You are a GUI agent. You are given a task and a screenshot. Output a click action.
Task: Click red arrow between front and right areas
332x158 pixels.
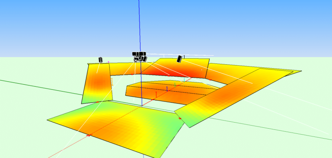pyautogui.click(x=180, y=119)
